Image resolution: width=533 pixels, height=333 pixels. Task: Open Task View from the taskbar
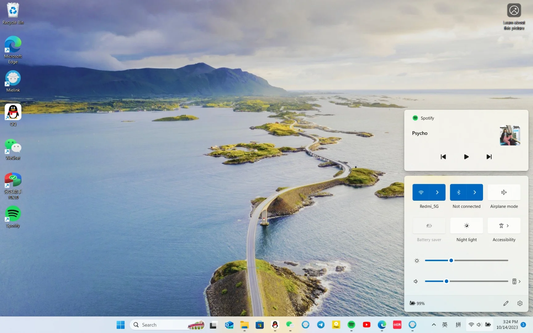coord(213,325)
